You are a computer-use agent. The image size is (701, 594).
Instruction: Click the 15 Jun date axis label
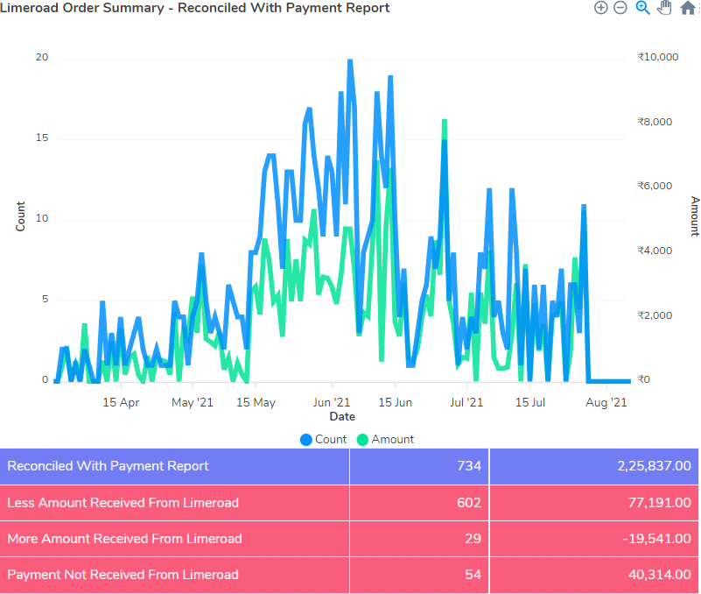396,402
